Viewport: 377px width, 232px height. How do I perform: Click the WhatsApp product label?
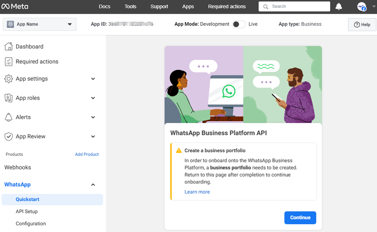18,184
